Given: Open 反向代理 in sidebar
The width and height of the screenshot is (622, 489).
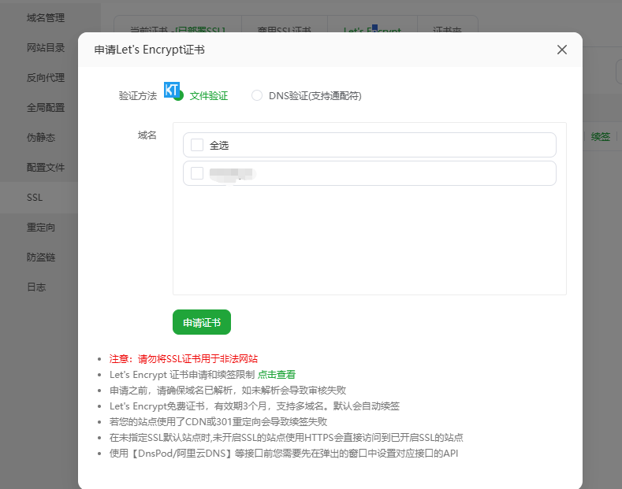Looking at the screenshot, I should 46,78.
